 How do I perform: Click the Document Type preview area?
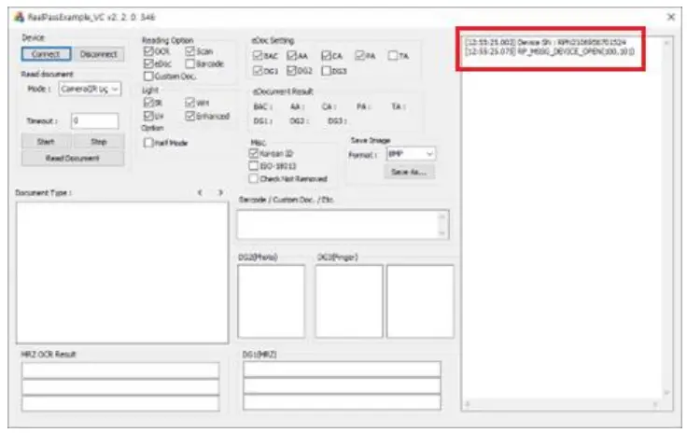tap(122, 272)
